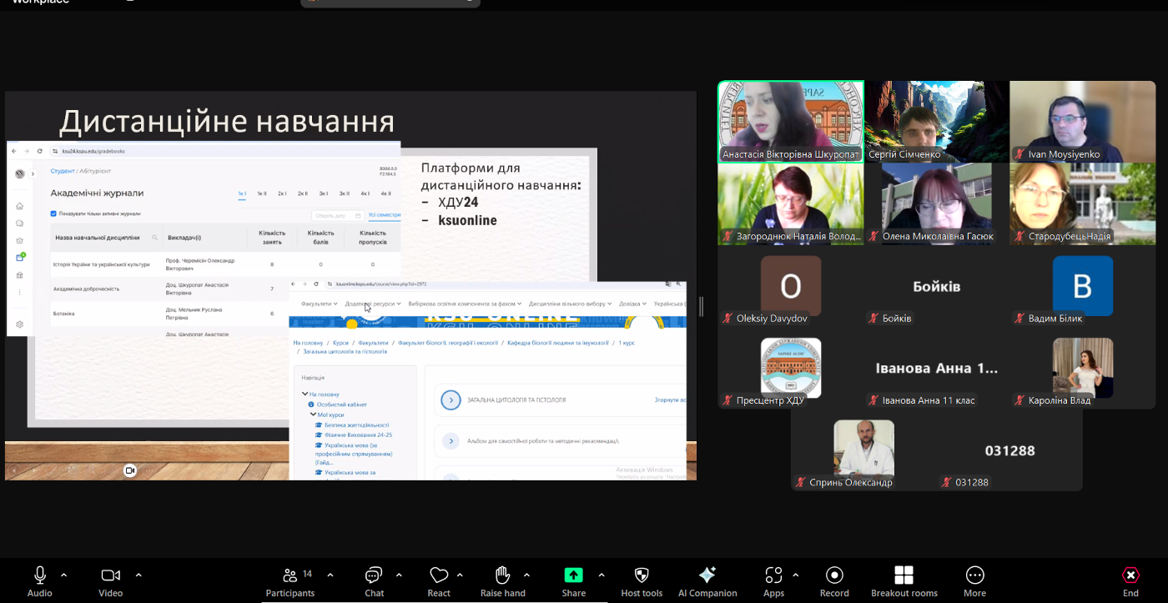Click the Пресцентр ХДУ logo tile

tap(790, 368)
